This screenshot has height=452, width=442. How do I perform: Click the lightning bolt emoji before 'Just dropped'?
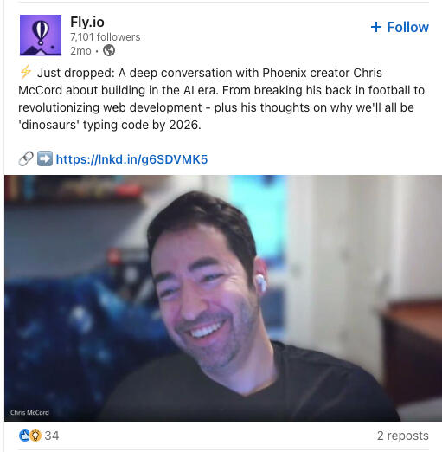point(26,72)
